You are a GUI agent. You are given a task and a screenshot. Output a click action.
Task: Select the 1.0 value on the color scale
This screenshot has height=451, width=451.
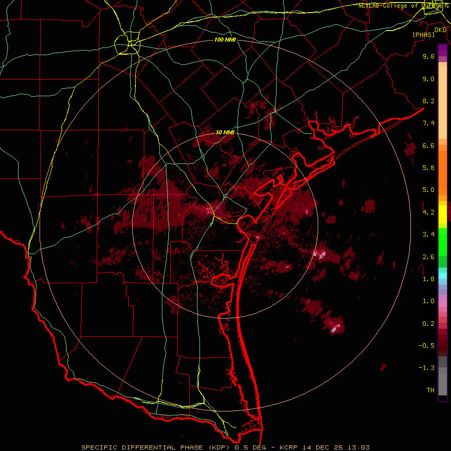[428, 301]
